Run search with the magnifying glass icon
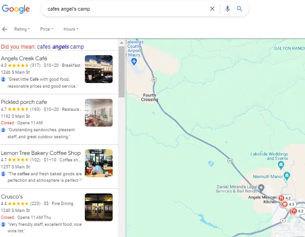 click(240, 9)
